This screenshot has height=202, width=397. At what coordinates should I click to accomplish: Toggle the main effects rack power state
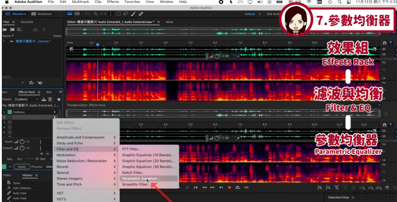[x=4, y=167]
